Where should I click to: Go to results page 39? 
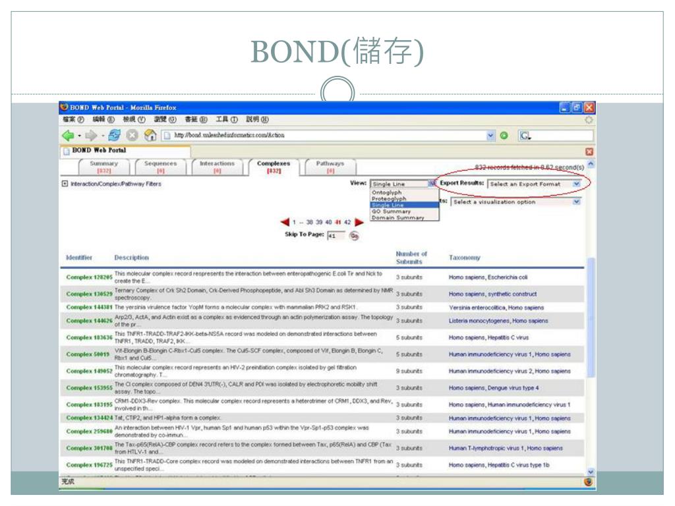pyautogui.click(x=319, y=223)
